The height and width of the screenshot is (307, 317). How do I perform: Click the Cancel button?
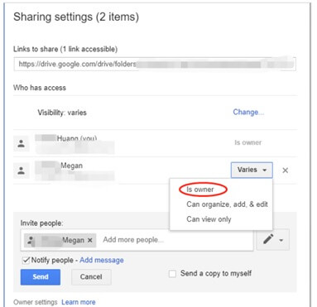(91, 277)
